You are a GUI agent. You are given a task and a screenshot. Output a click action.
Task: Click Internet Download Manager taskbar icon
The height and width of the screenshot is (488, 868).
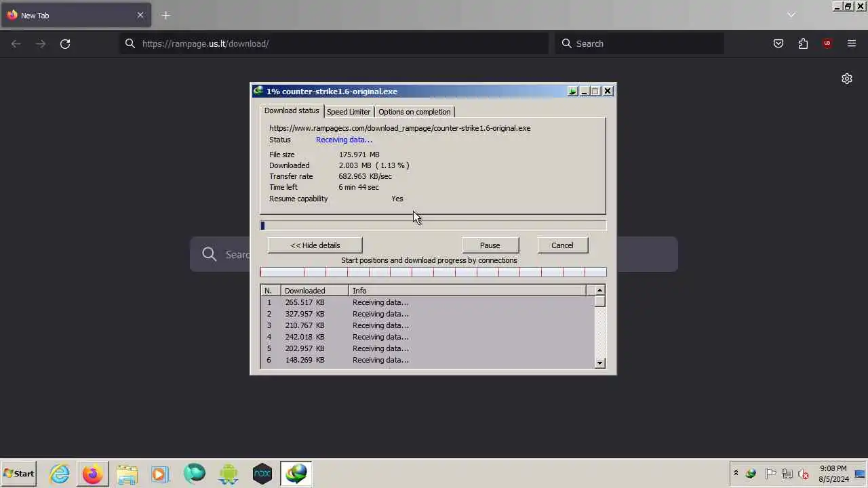pyautogui.click(x=296, y=473)
